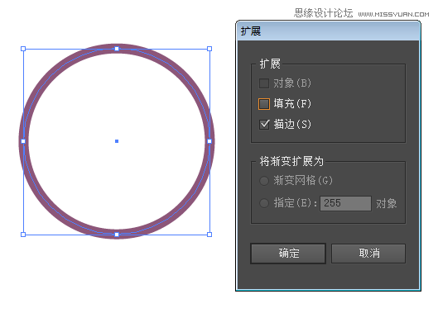Enable the 填充(F) fill checkbox

(x=264, y=104)
